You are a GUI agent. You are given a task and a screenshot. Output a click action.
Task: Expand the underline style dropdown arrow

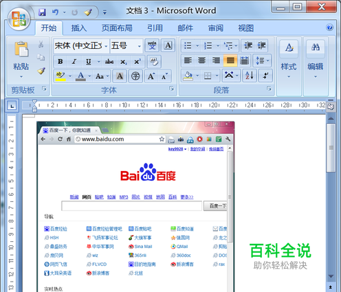click(x=98, y=62)
